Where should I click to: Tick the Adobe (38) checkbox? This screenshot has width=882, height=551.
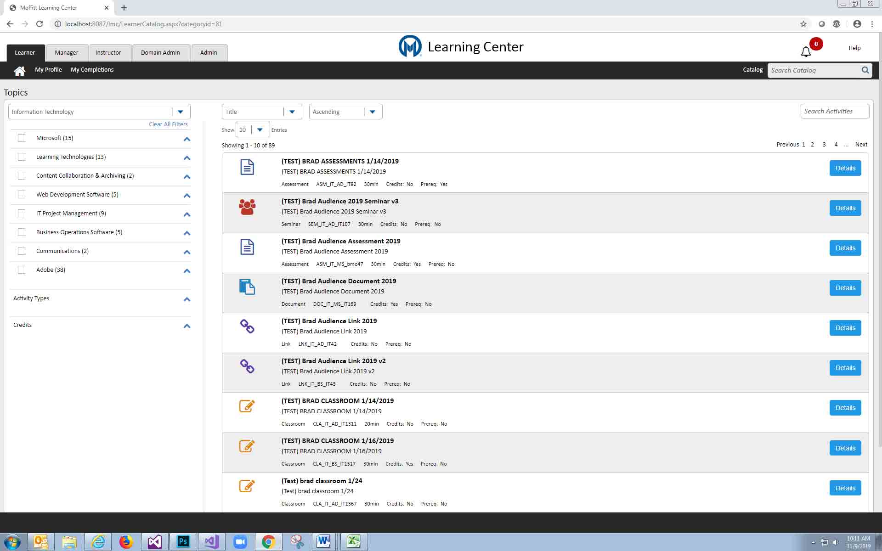(22, 270)
